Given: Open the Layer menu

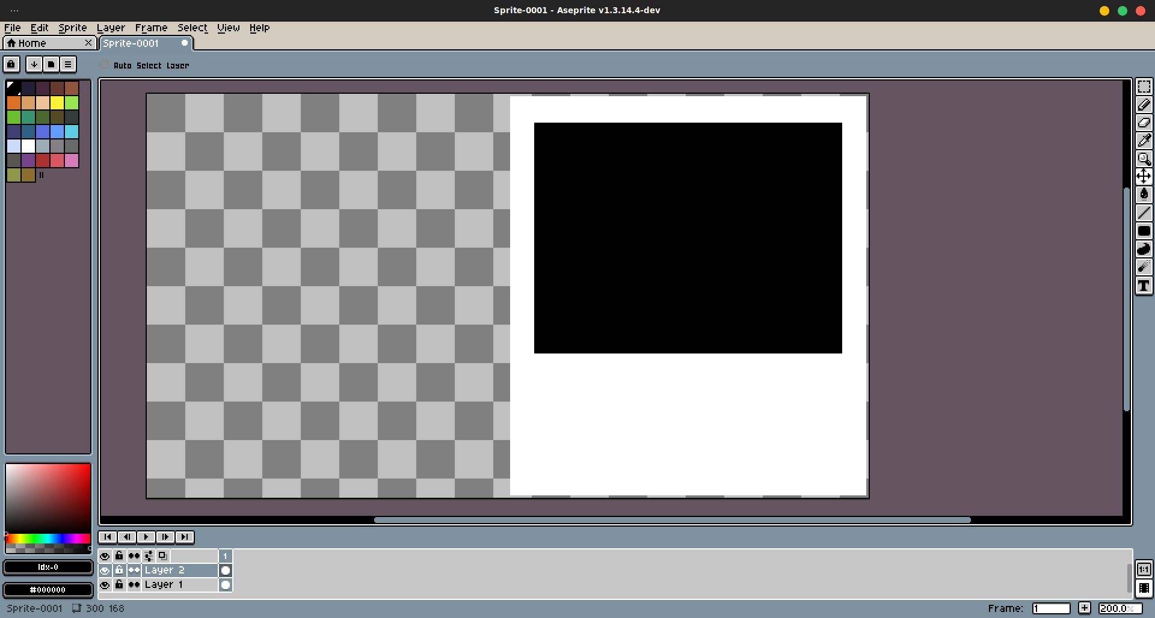Looking at the screenshot, I should 111,28.
